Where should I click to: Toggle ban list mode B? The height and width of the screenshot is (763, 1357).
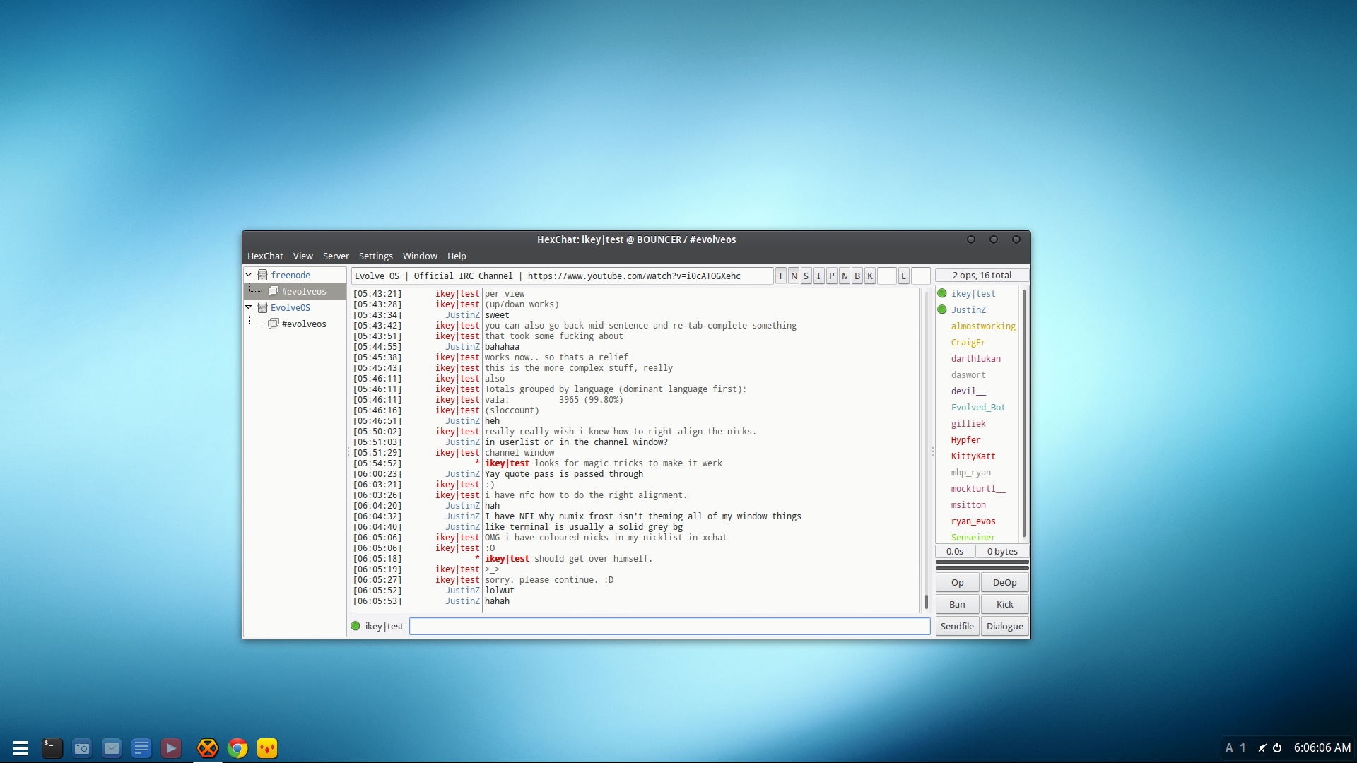857,276
